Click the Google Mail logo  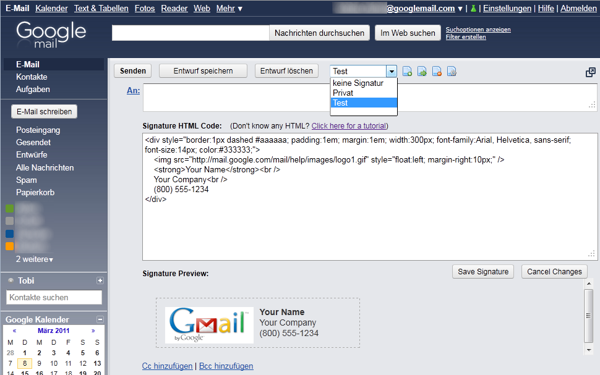[x=51, y=35]
